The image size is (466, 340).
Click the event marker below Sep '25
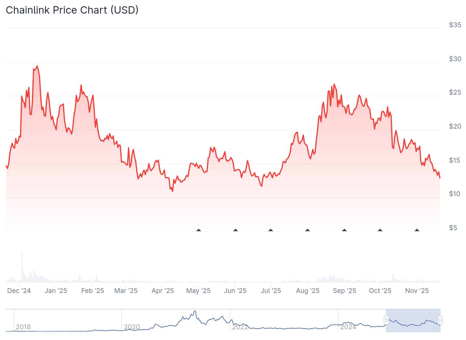[x=344, y=230]
